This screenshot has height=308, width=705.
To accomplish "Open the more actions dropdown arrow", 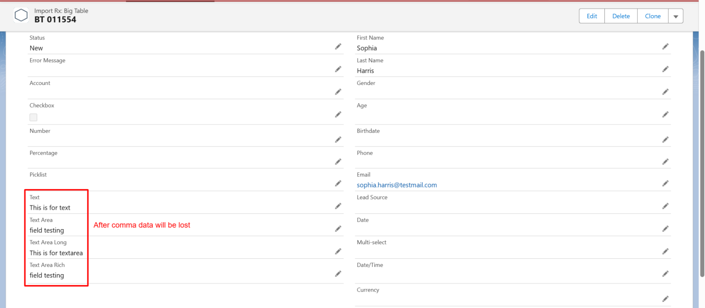I will click(675, 16).
